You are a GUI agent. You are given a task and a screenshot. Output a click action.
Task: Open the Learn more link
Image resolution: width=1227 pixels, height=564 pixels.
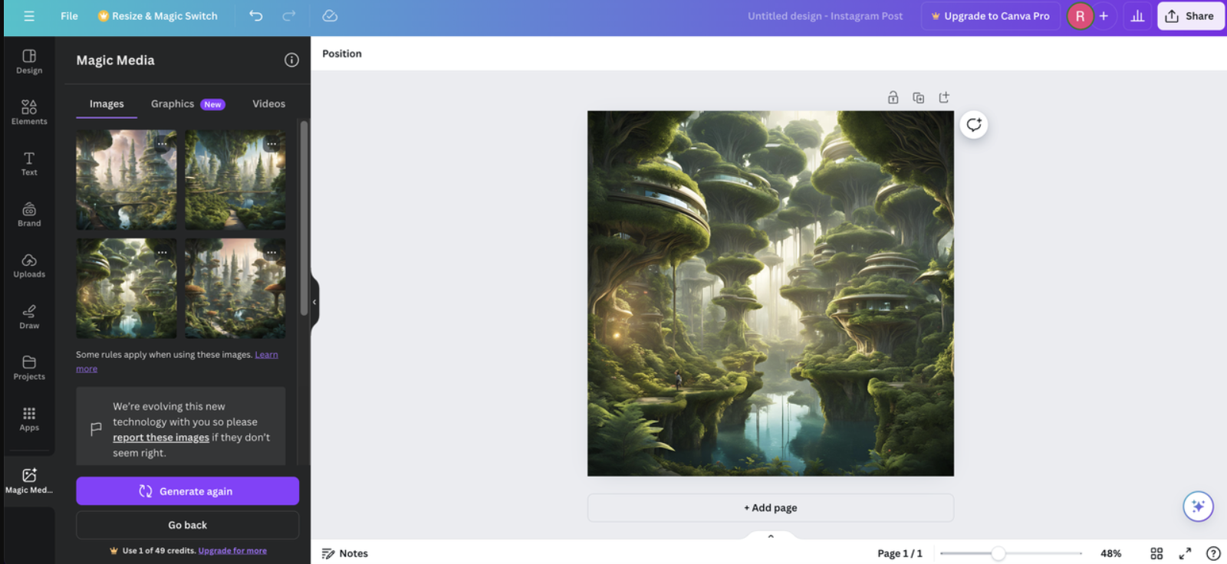click(x=266, y=355)
